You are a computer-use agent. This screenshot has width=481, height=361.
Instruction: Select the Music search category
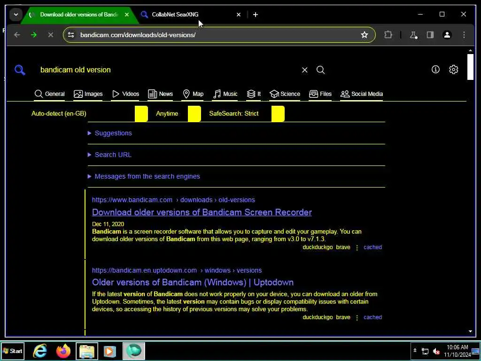point(225,94)
